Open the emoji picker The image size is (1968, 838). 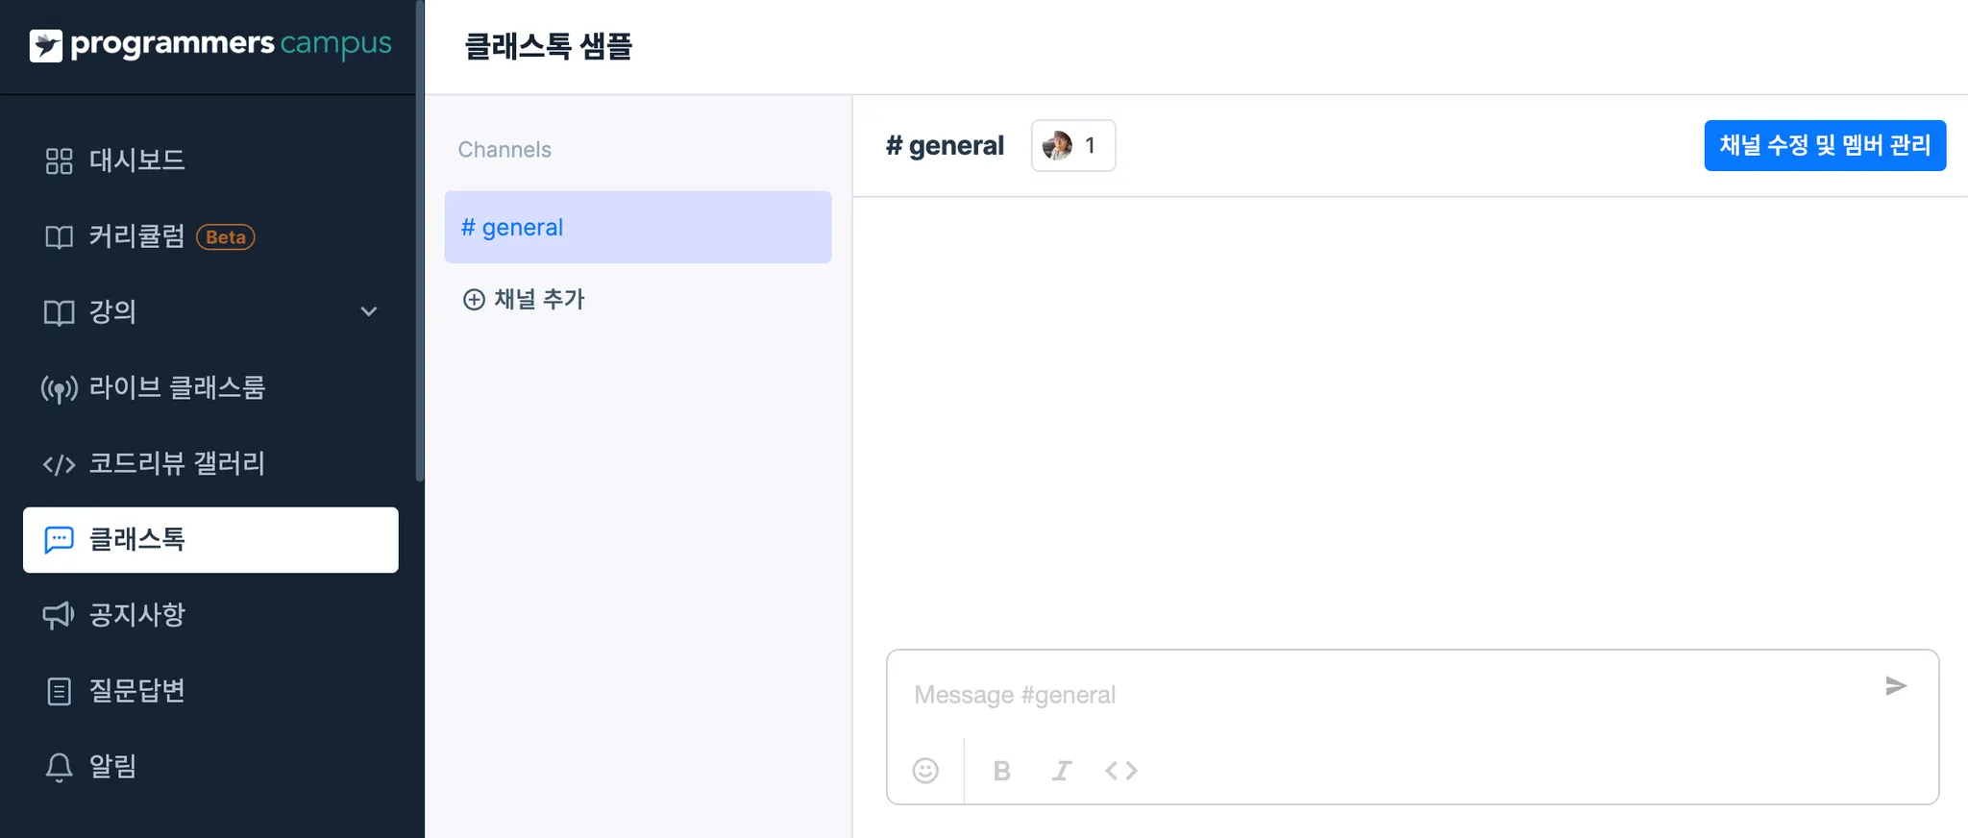pyautogui.click(x=925, y=771)
